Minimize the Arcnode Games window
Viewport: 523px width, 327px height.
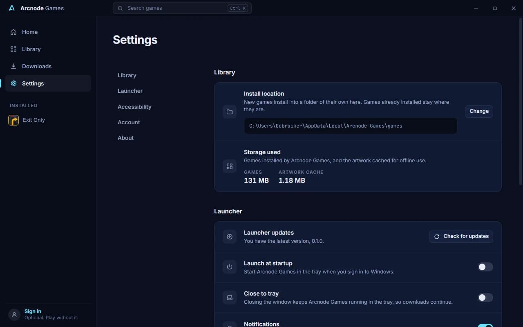point(476,8)
